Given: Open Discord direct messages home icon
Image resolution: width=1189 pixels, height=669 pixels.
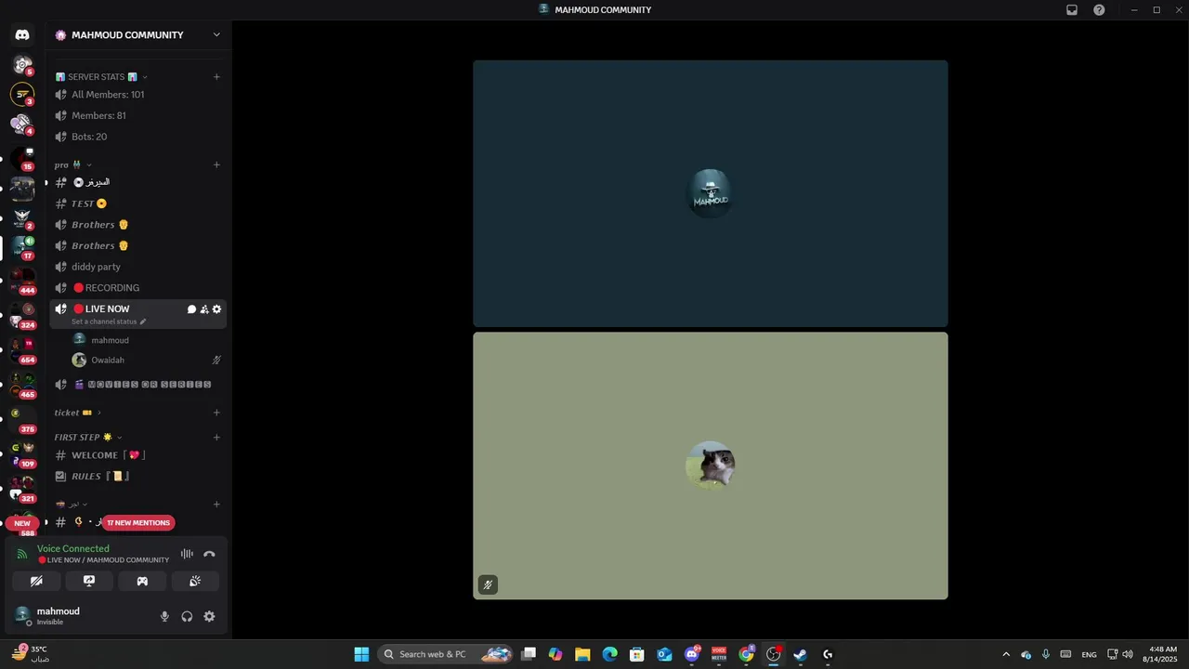Looking at the screenshot, I should [22, 35].
